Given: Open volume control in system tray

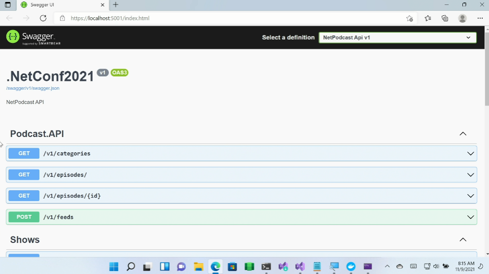Looking at the screenshot, I should pos(436,266).
